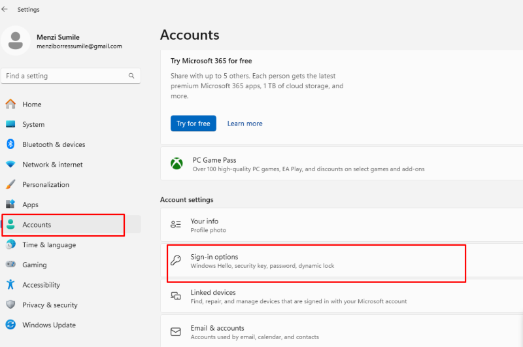Click the System monitor icon
Image resolution: width=523 pixels, height=347 pixels.
point(10,124)
